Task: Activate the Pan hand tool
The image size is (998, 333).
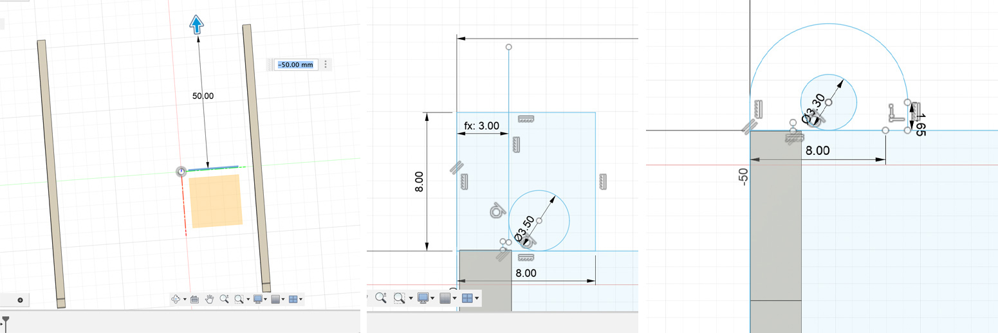Action: [x=209, y=299]
